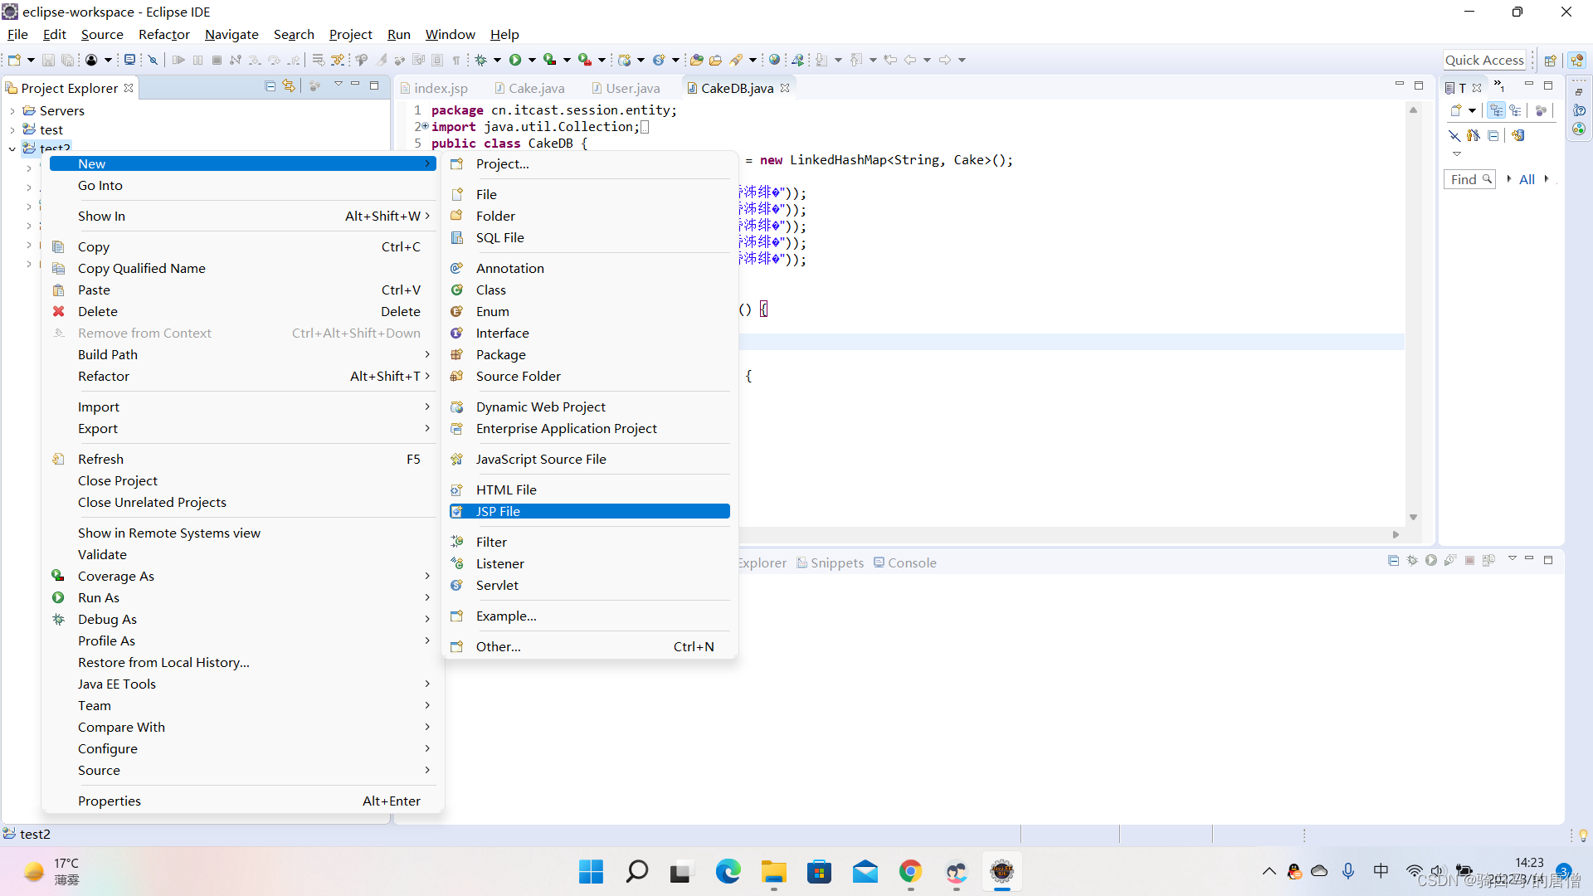Image resolution: width=1593 pixels, height=896 pixels.
Task: Click the Open Perspective icon
Action: tap(1550, 60)
